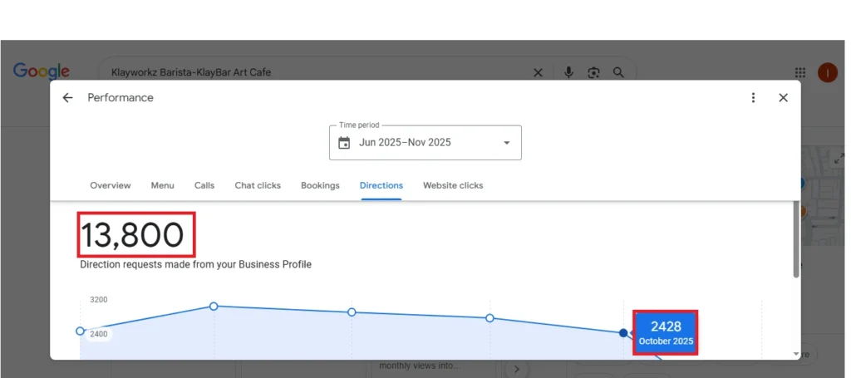
Task: Click the 13,800 direction requests total
Action: tap(132, 236)
